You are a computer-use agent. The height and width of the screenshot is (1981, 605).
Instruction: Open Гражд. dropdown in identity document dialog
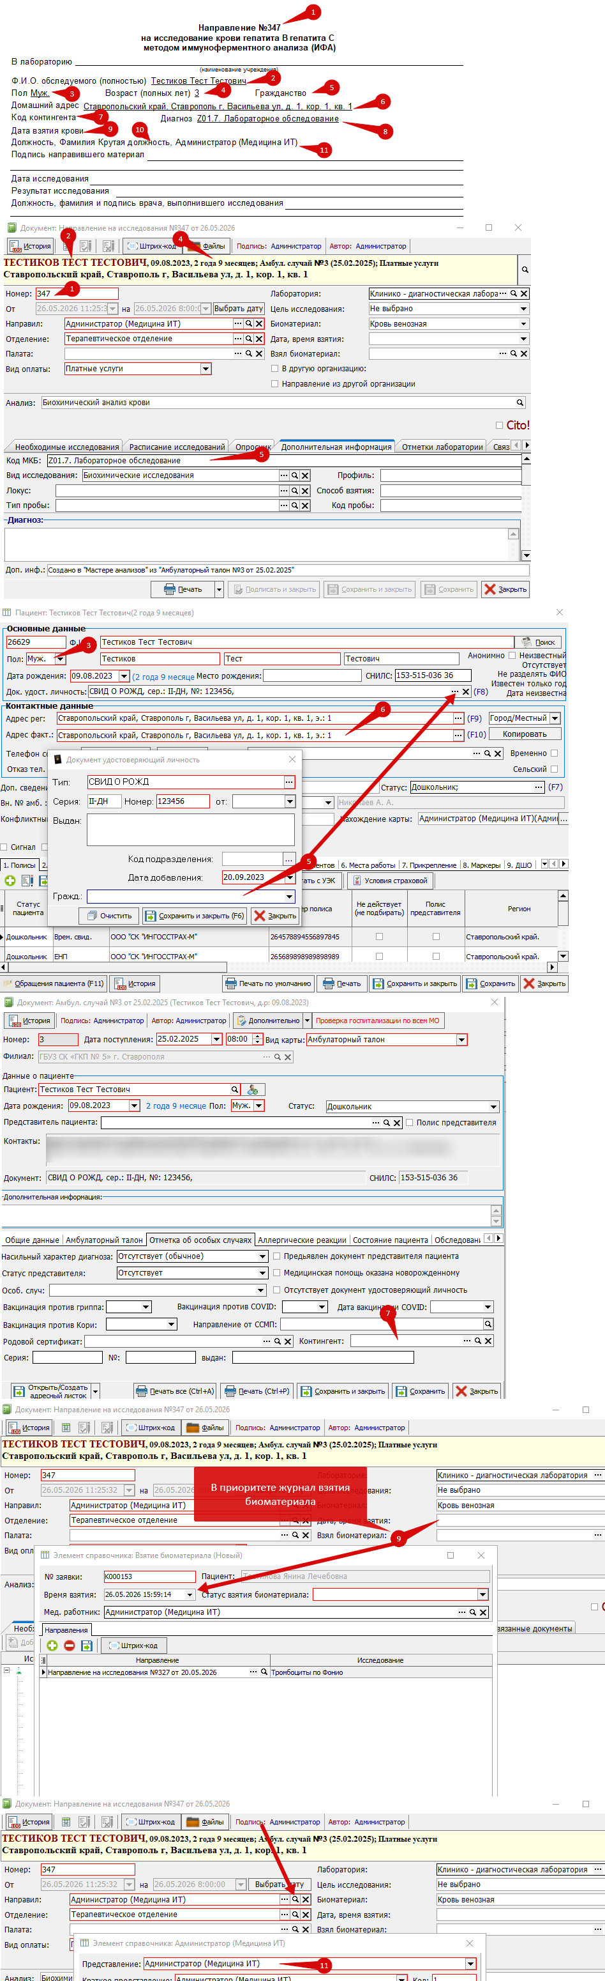(290, 897)
